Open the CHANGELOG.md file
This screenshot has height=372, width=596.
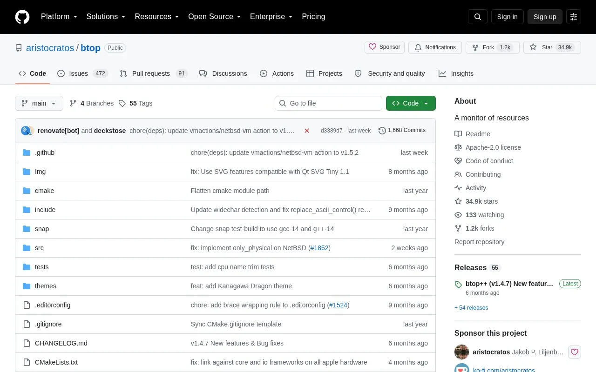(x=61, y=343)
